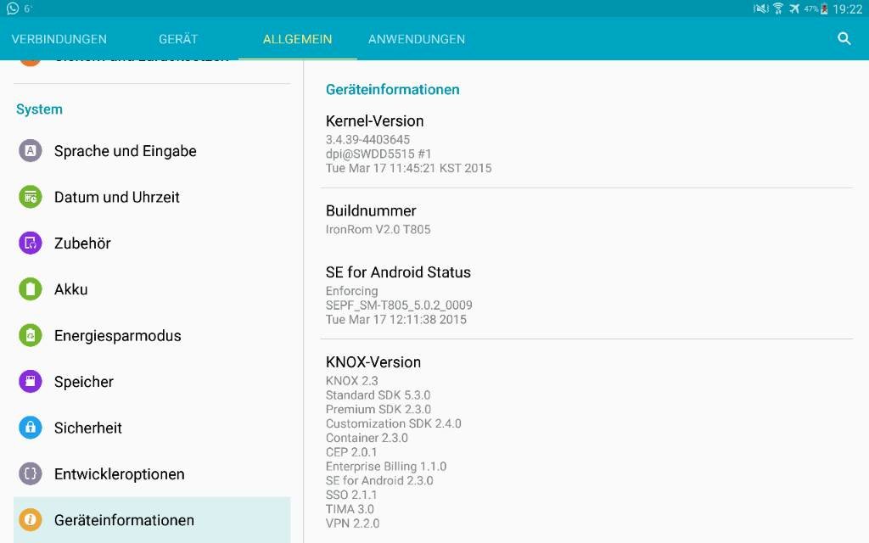The image size is (869, 543).
Task: Tap build value IronRom V2.0 T805
Action: (378, 229)
